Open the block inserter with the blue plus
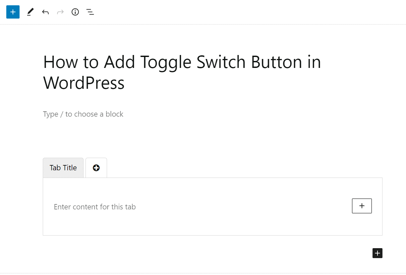Image resolution: width=406 pixels, height=275 pixels. 13,12
